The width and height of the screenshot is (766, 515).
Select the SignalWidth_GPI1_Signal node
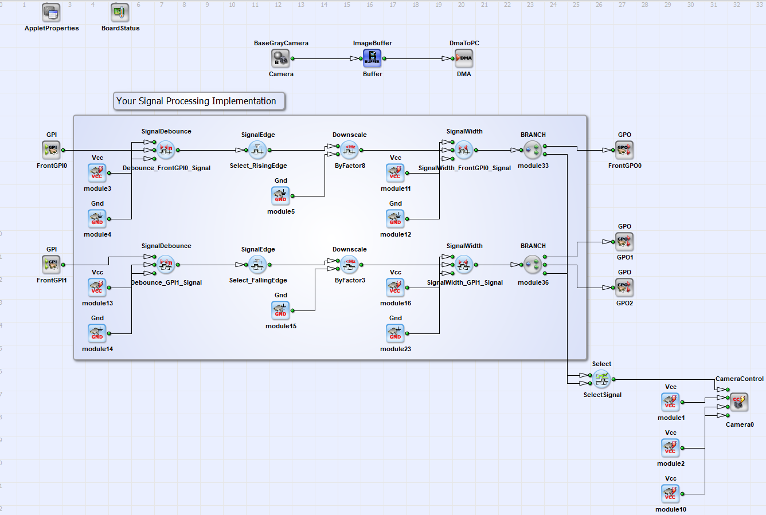coord(464,265)
